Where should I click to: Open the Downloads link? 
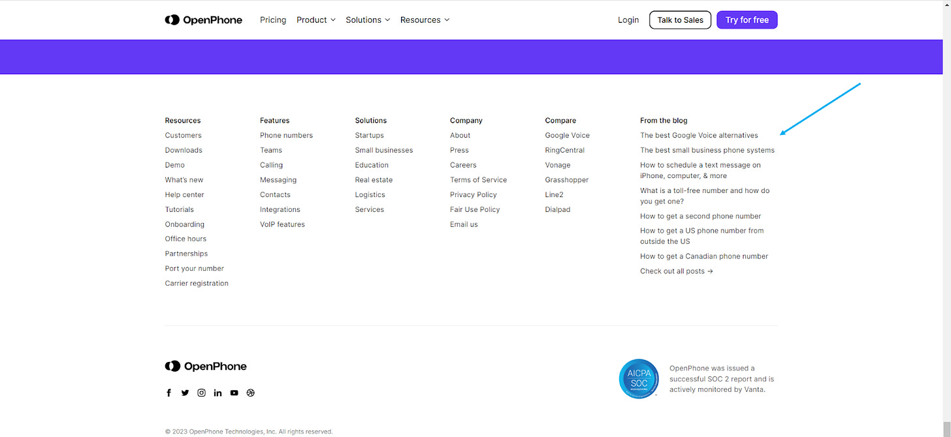pyautogui.click(x=184, y=150)
